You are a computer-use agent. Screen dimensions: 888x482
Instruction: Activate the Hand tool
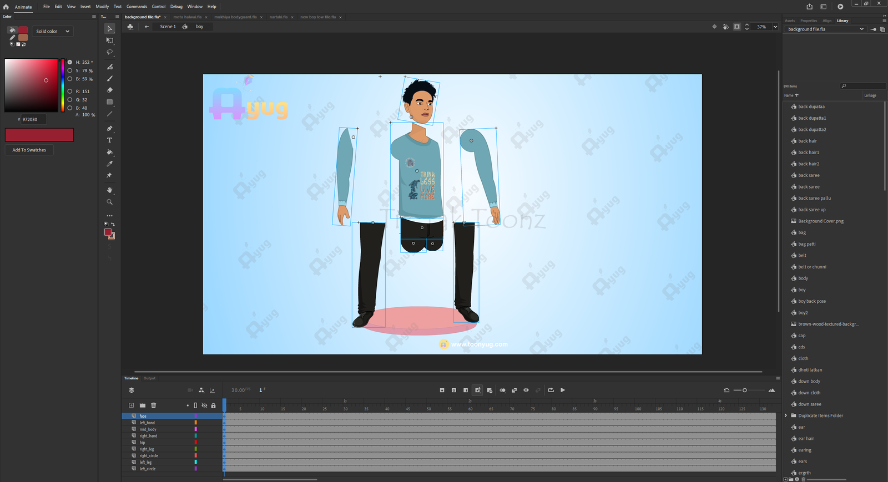click(109, 190)
